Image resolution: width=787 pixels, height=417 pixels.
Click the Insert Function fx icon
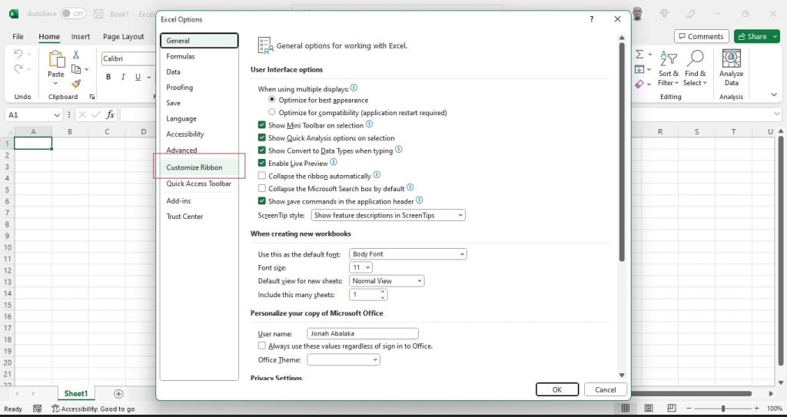(x=111, y=114)
